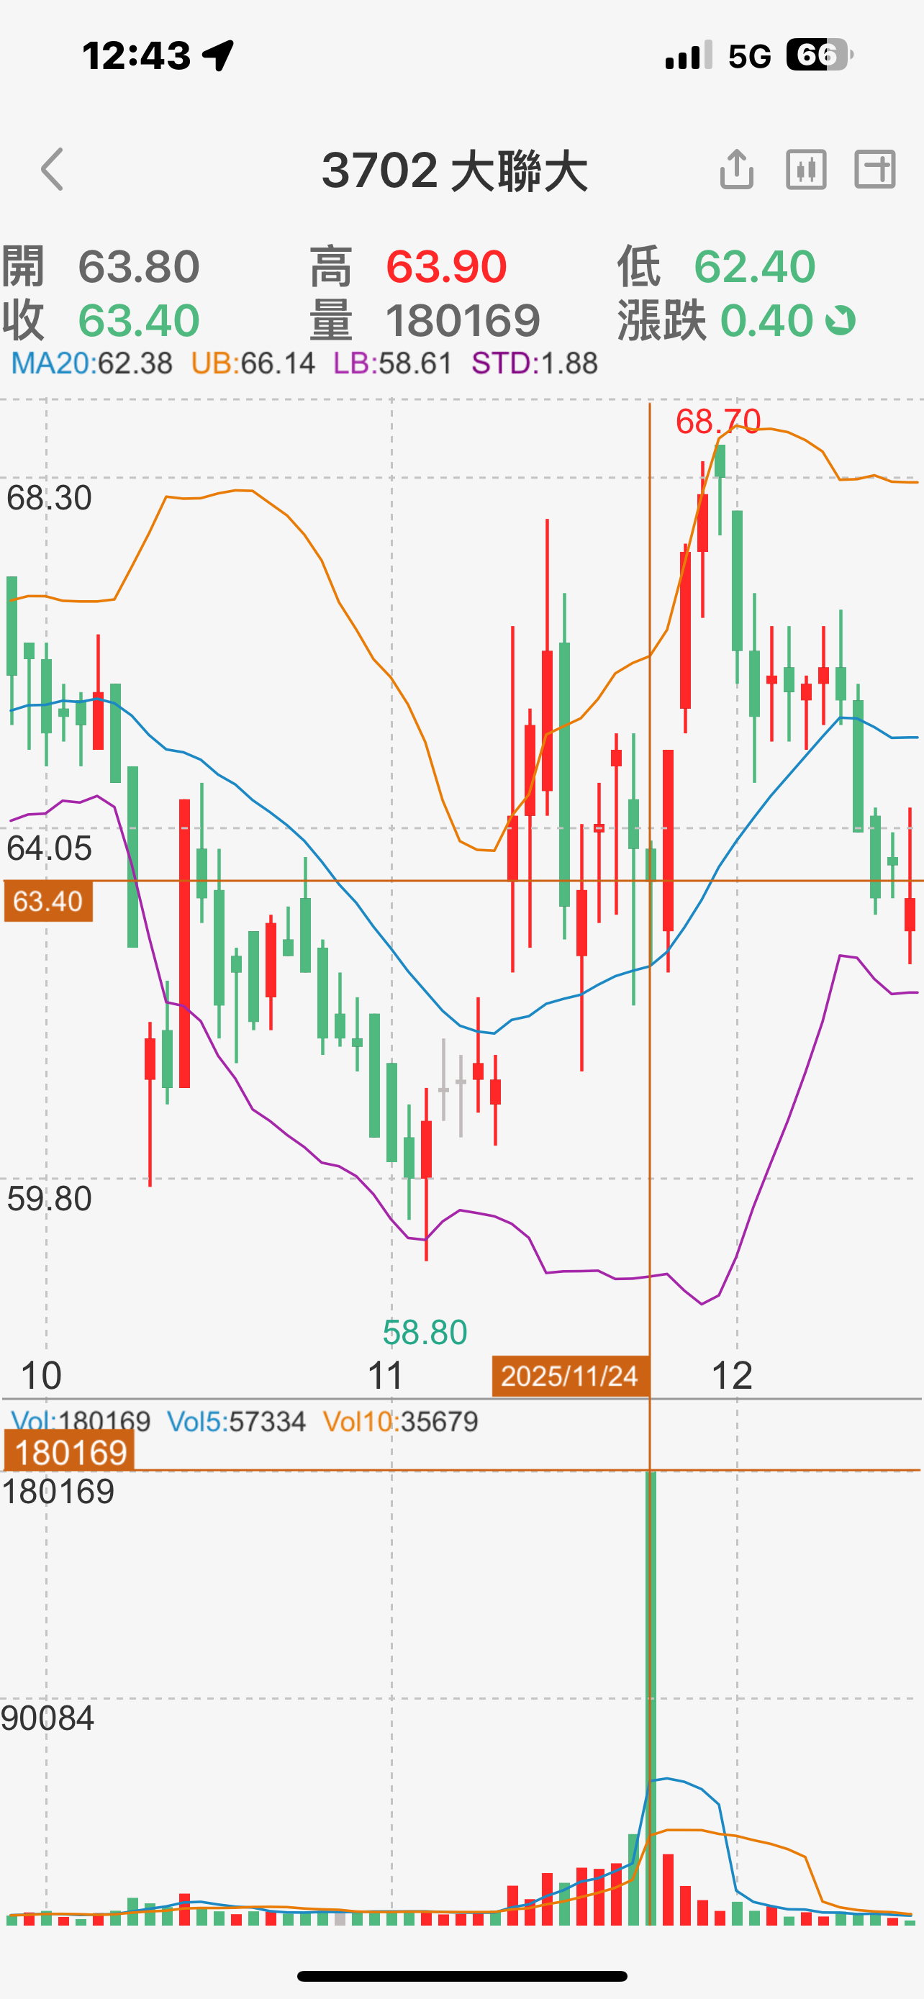Tap the 64.05 price axis label
This screenshot has width=924, height=1999.
click(x=49, y=848)
